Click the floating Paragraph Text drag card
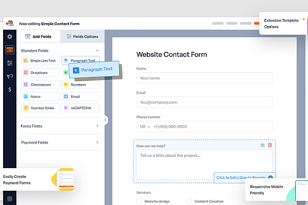Image resolution: width=308 pixels, height=205 pixels. 94,70
